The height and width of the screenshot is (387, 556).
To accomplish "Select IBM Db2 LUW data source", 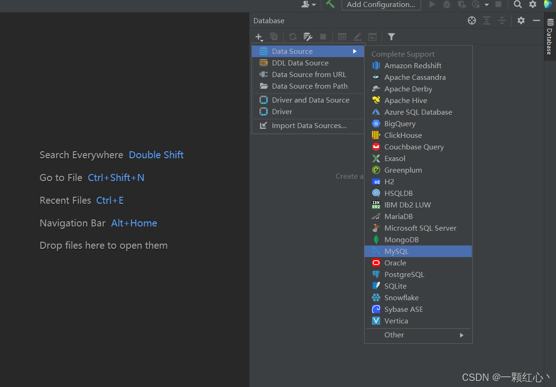I will (418, 205).
